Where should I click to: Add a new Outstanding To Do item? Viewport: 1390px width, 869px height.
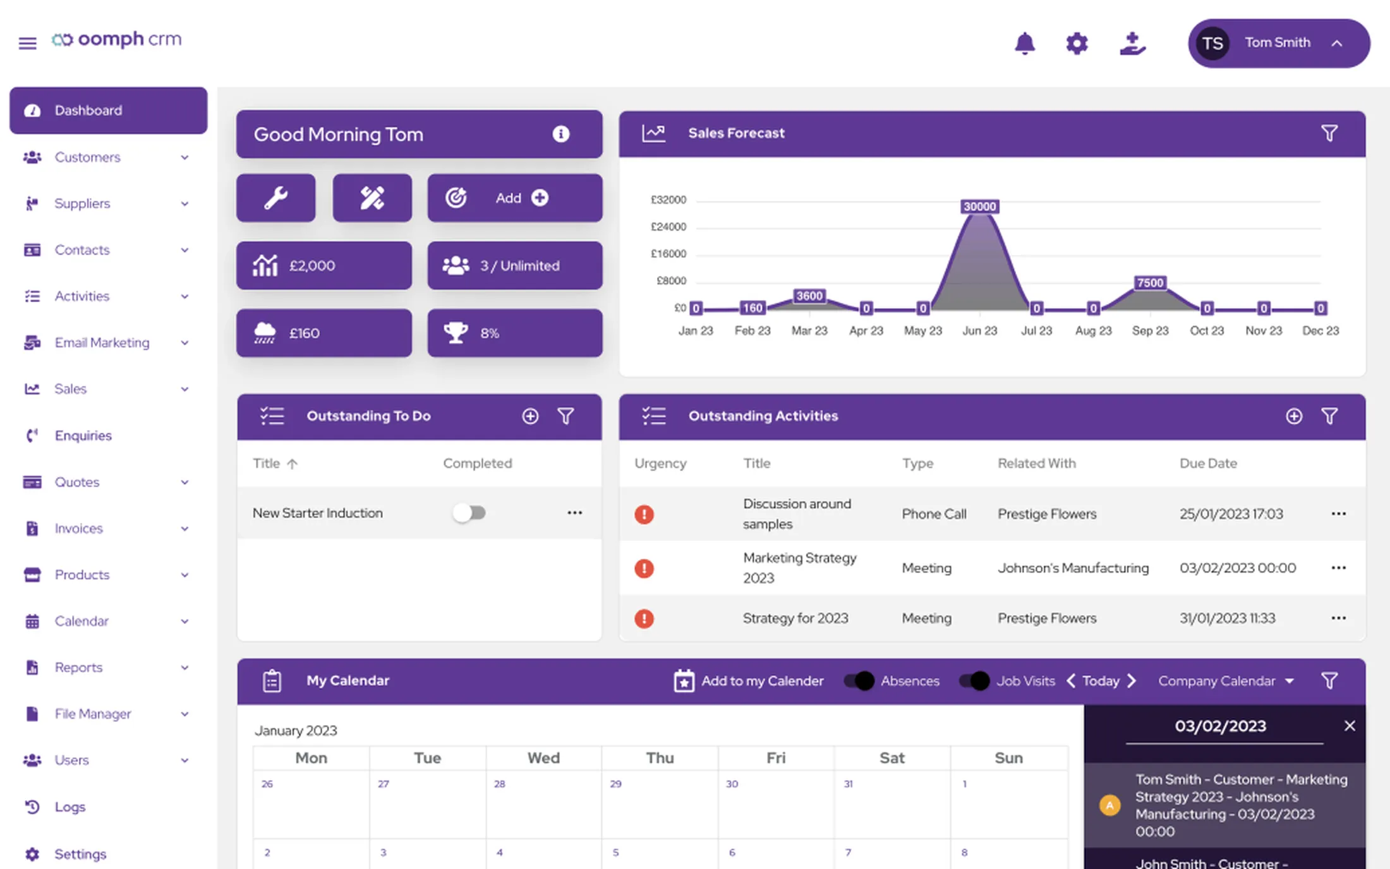coord(530,416)
